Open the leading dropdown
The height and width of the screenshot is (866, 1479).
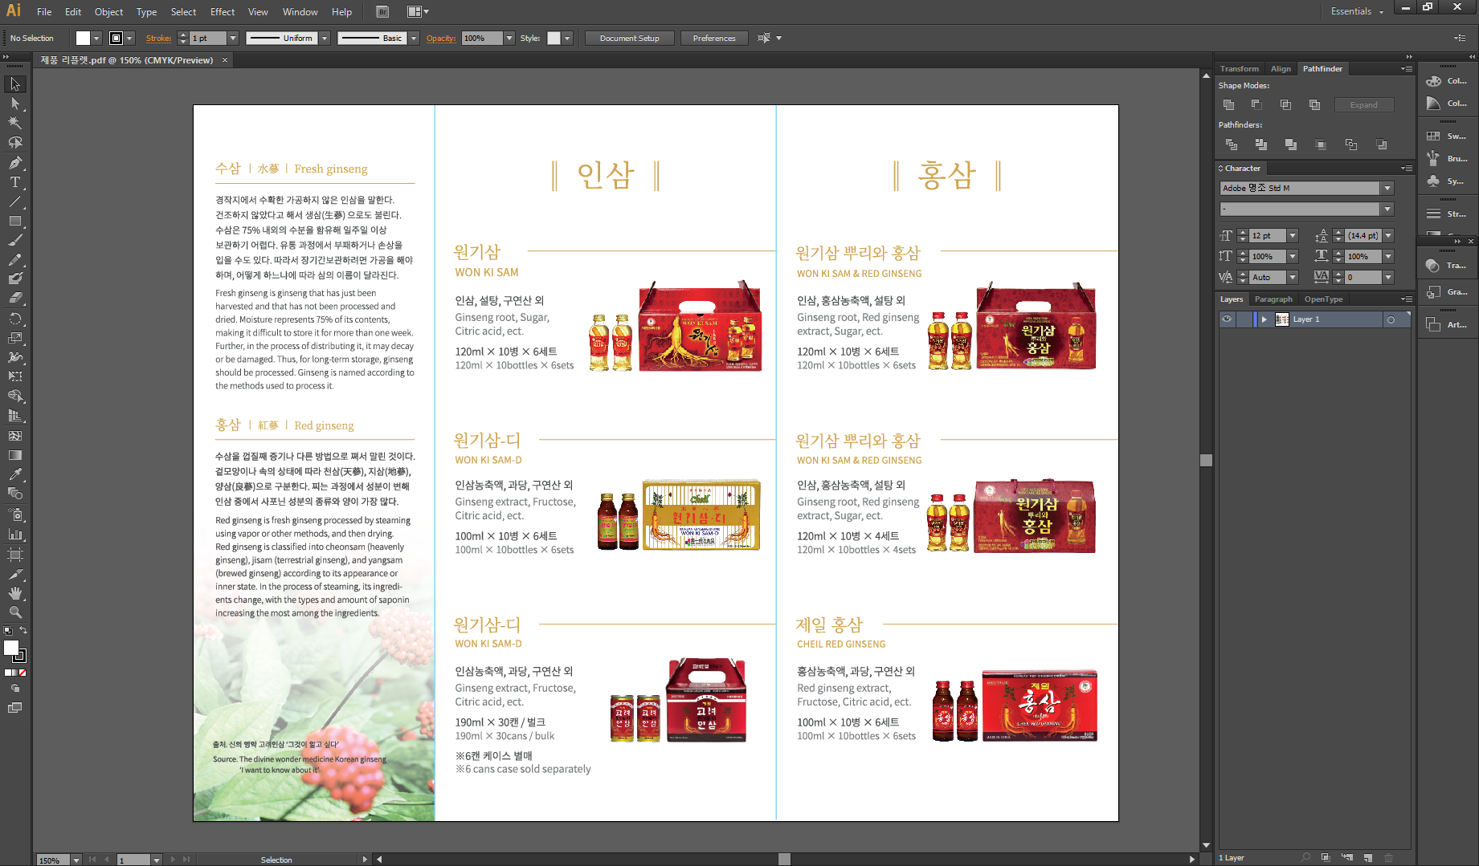click(1389, 236)
